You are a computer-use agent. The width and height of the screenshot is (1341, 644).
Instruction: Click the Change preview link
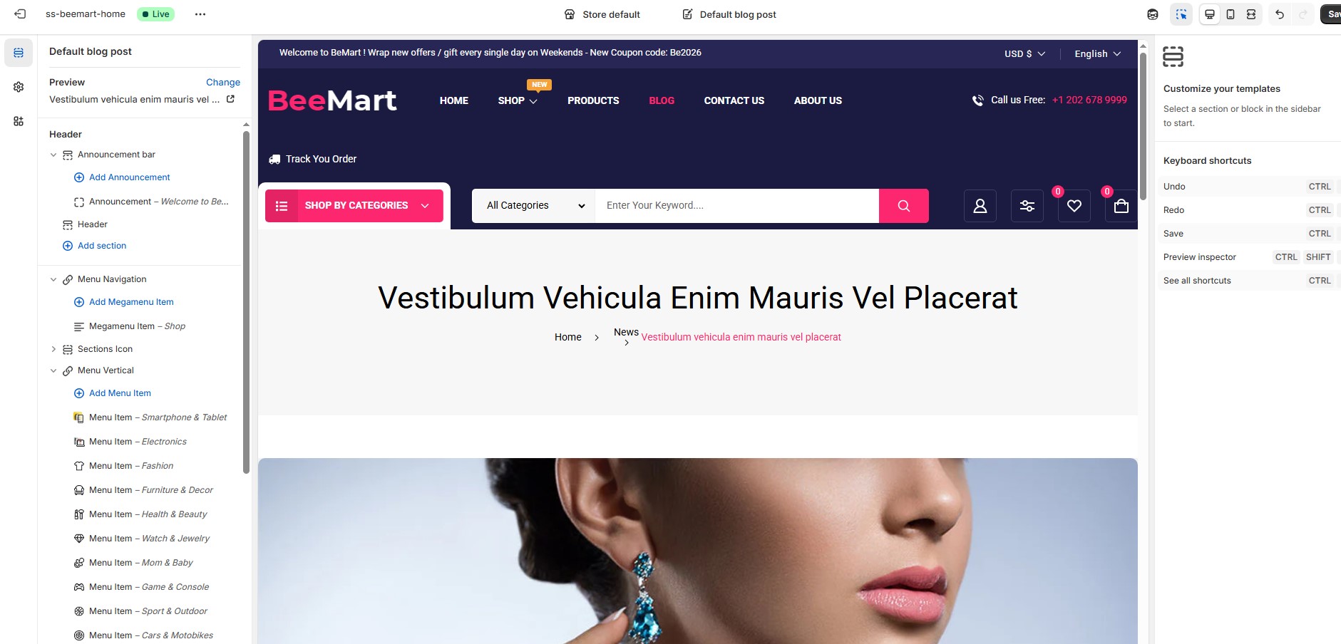[223, 83]
